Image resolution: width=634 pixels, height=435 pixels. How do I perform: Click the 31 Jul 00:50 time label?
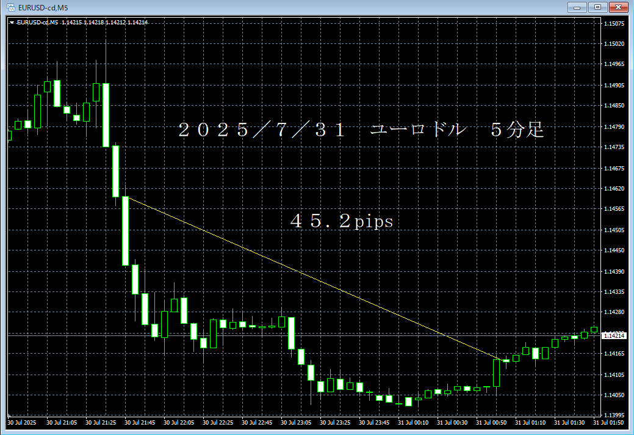[491, 422]
